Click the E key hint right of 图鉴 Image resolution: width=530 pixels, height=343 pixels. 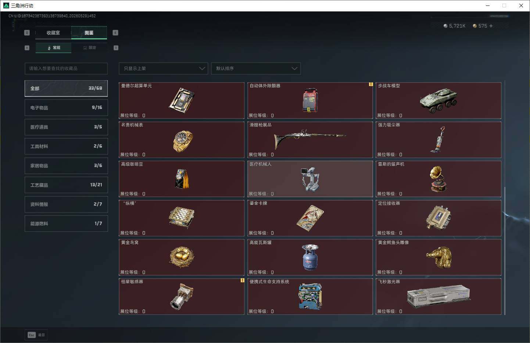115,33
